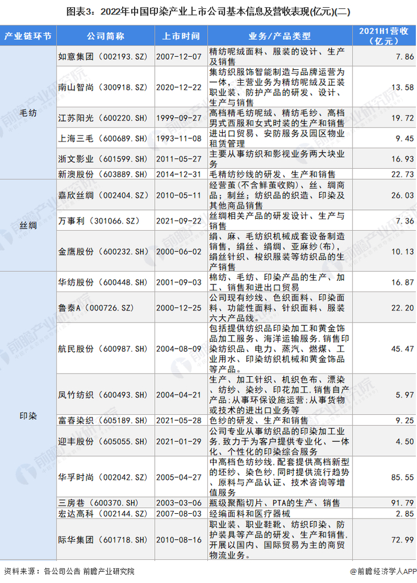The width and height of the screenshot is (417, 583).
Task: Click revenue value 7.86
Action: coord(404,57)
